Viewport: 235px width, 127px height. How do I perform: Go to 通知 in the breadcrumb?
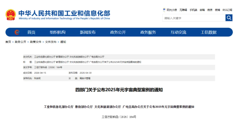tap(63, 42)
